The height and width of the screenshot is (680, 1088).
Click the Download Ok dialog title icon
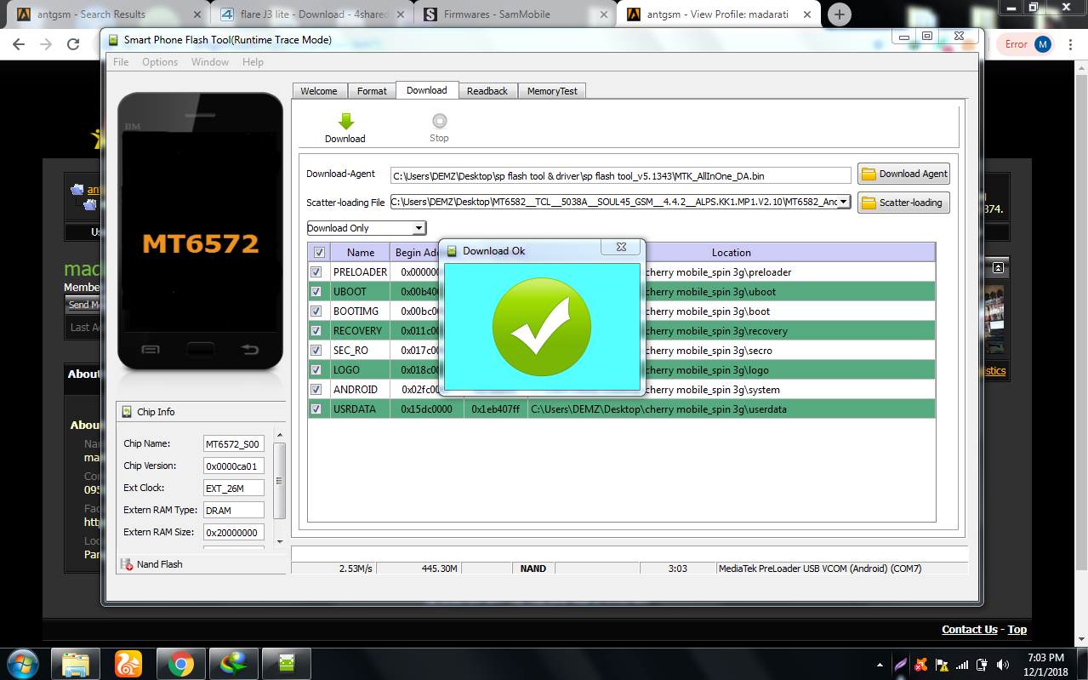pyautogui.click(x=452, y=251)
